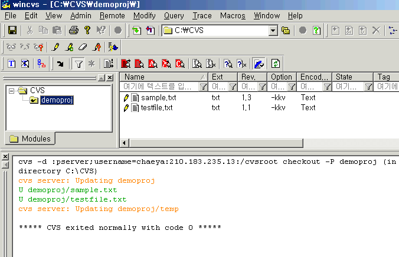This screenshot has height=257, width=399.
Task: Click the pencil Edit icon
Action: [57, 47]
